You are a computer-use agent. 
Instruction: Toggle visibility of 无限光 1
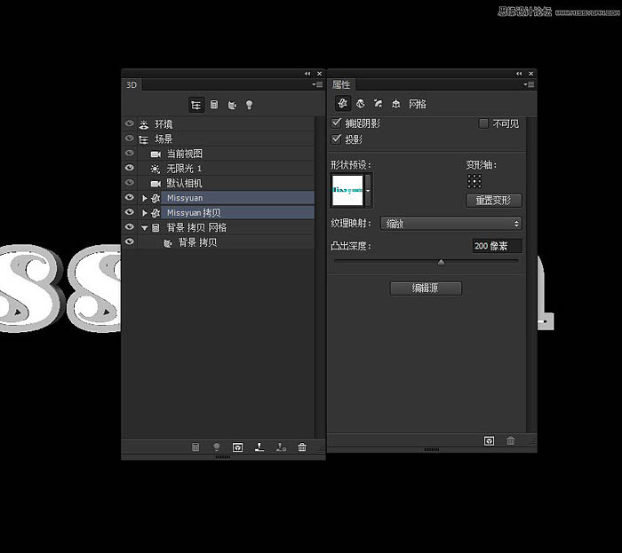(x=130, y=168)
